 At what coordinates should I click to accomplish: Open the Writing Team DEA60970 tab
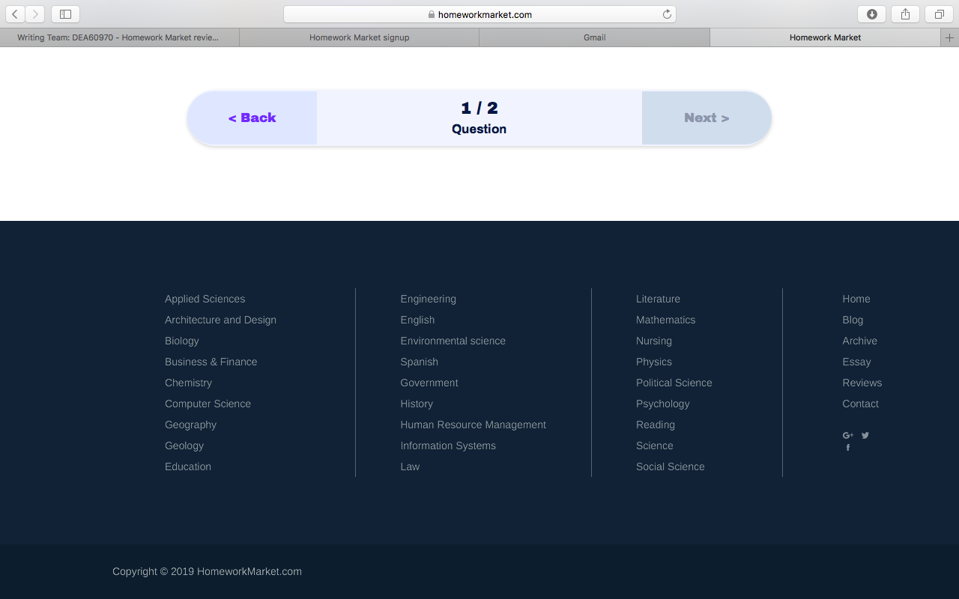[118, 37]
